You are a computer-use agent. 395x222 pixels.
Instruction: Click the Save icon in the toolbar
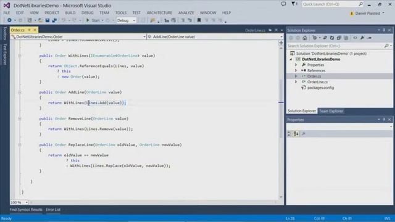click(48, 20)
